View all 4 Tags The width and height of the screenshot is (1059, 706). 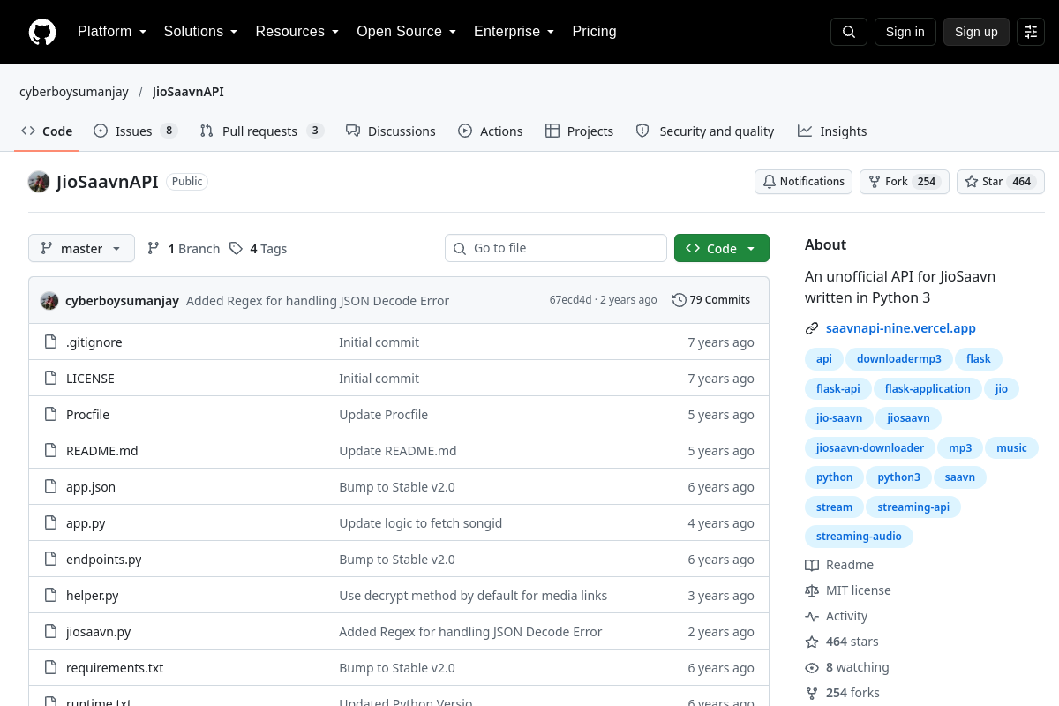coord(259,249)
